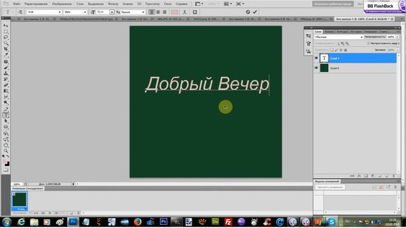Toggle the Распространить кадр 1 checkbox
The image size is (406, 228).
coord(369,44)
